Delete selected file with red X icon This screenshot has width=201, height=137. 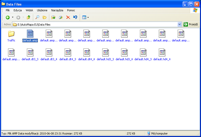(x=68, y=17)
